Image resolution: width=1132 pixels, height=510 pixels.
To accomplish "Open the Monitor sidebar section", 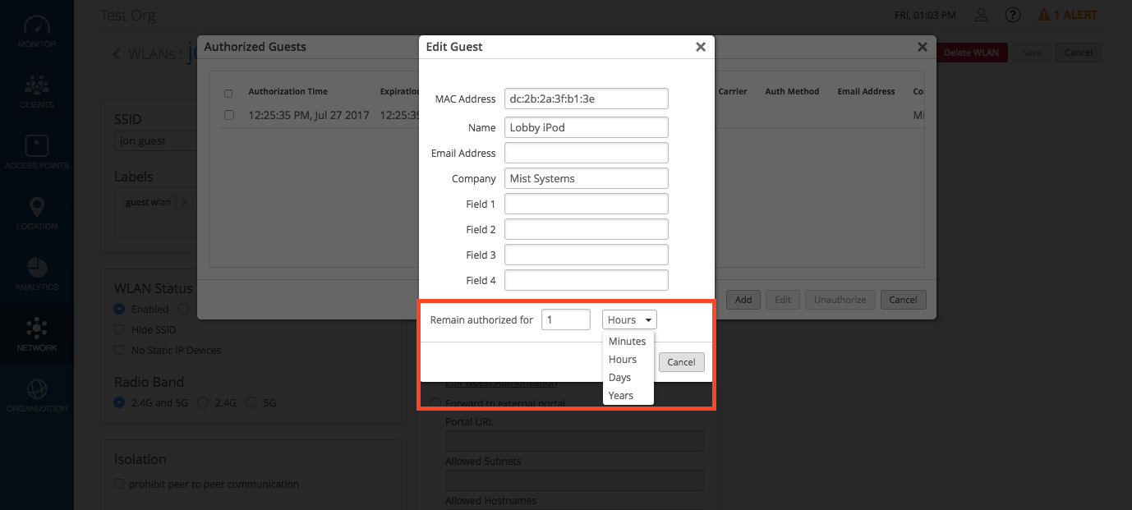I will pyautogui.click(x=36, y=31).
